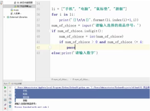This screenshot has width=150, height=111.
Task: Close the Run panel with red X
Action: pyautogui.click(x=5, y=108)
